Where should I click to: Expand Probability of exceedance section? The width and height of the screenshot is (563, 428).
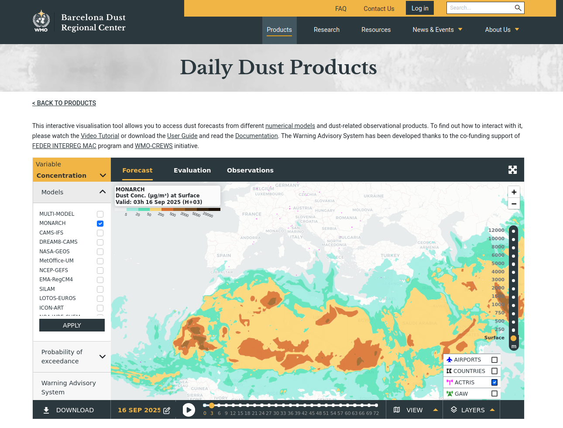(x=103, y=356)
